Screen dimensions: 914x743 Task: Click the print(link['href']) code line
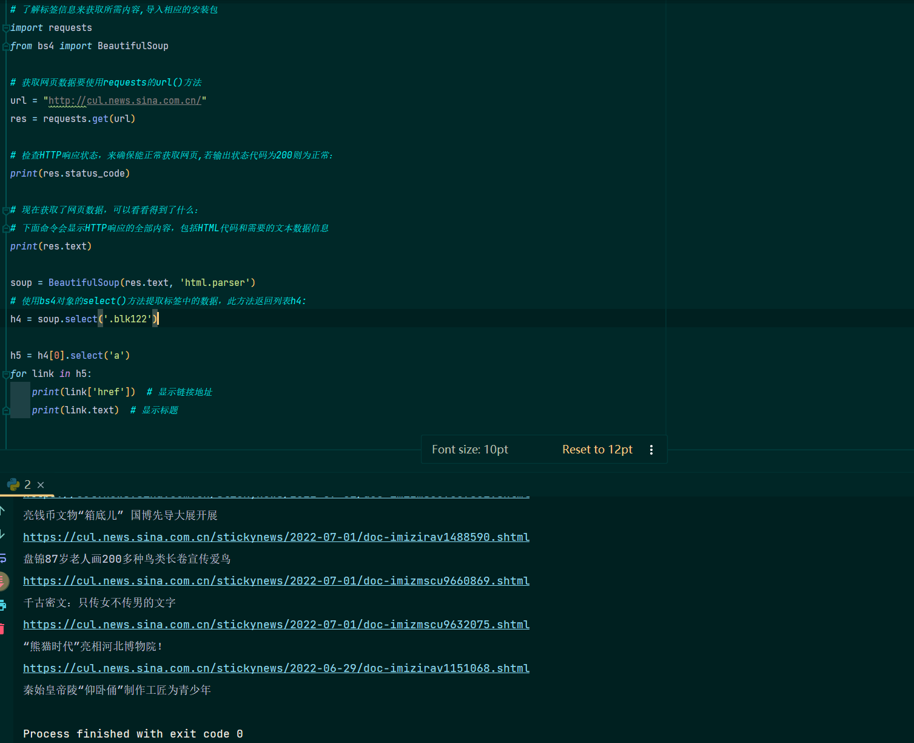pos(84,392)
